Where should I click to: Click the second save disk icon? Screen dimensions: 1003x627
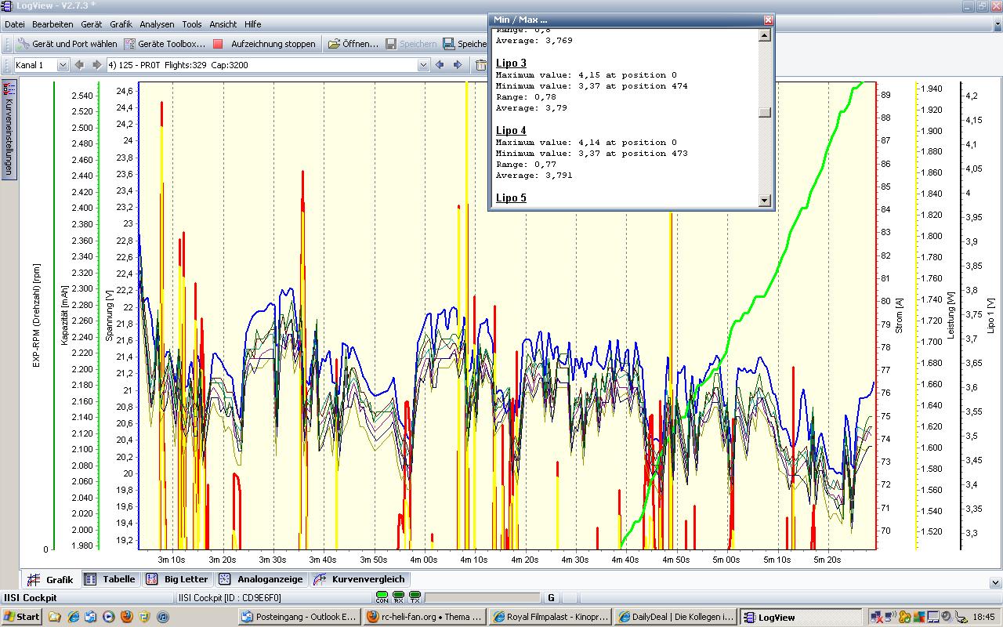(449, 44)
